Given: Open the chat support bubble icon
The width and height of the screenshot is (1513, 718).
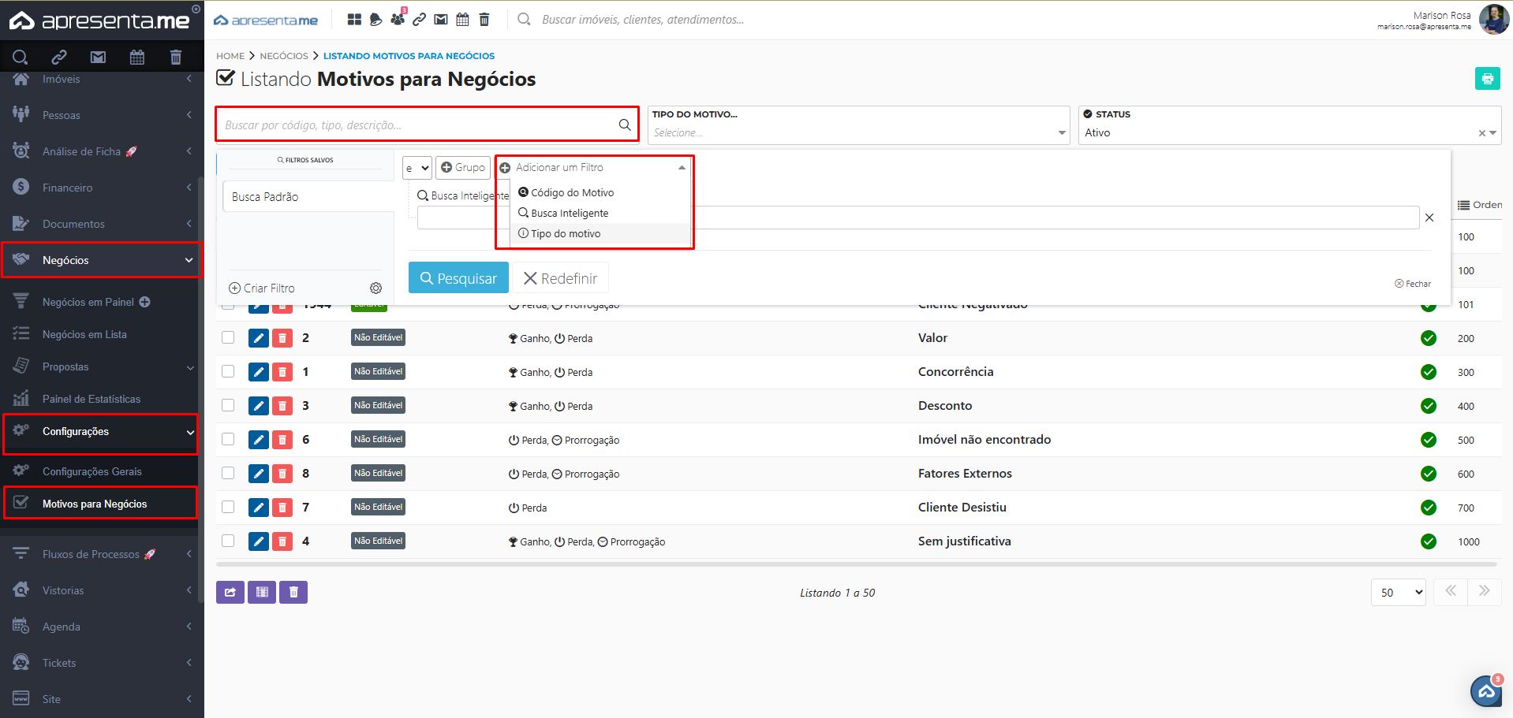Looking at the screenshot, I should coord(1486,691).
